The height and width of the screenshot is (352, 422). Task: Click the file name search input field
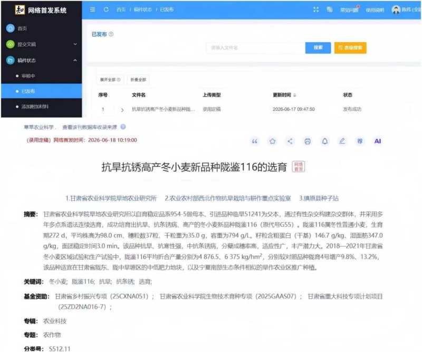tap(255, 47)
